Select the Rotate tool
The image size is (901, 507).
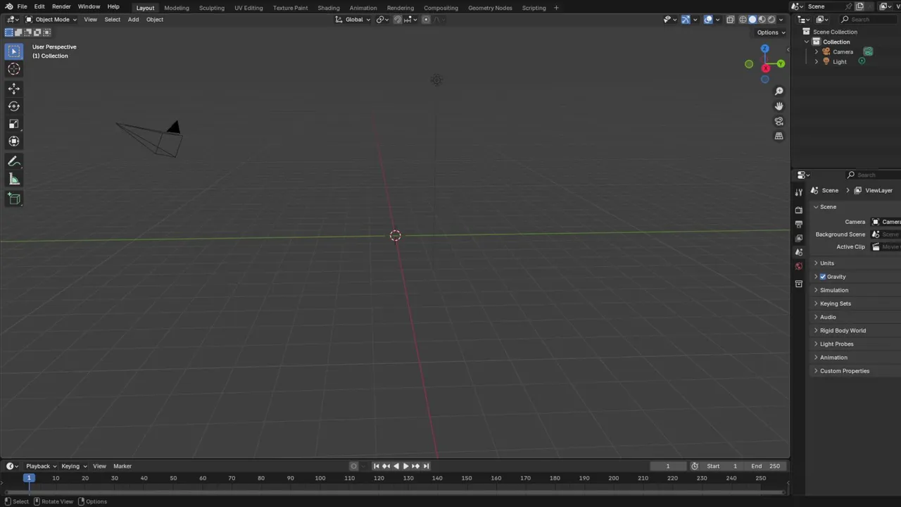click(14, 106)
